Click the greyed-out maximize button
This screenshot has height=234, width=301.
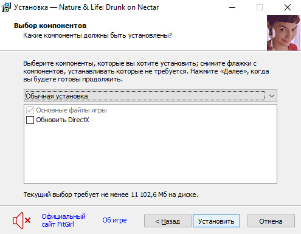260,7
